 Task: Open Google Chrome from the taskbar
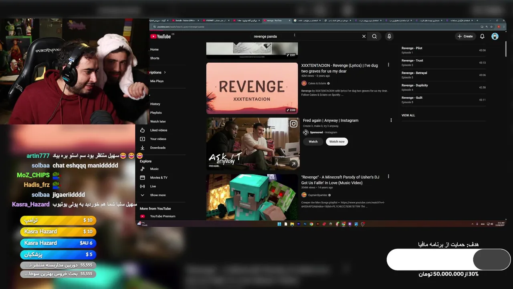pyautogui.click(x=311, y=224)
